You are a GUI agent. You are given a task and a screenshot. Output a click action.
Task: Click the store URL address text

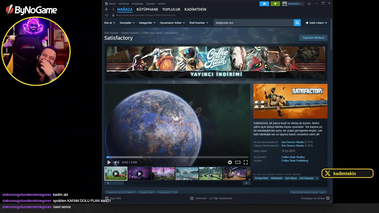coord(146,15)
